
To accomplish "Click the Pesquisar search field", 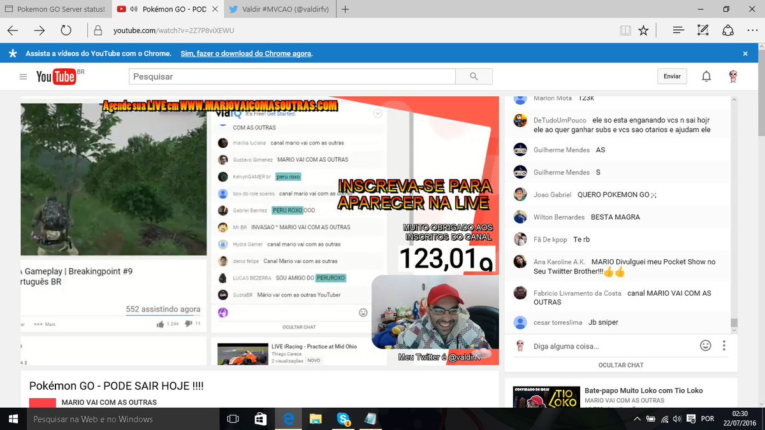I will tap(292, 76).
